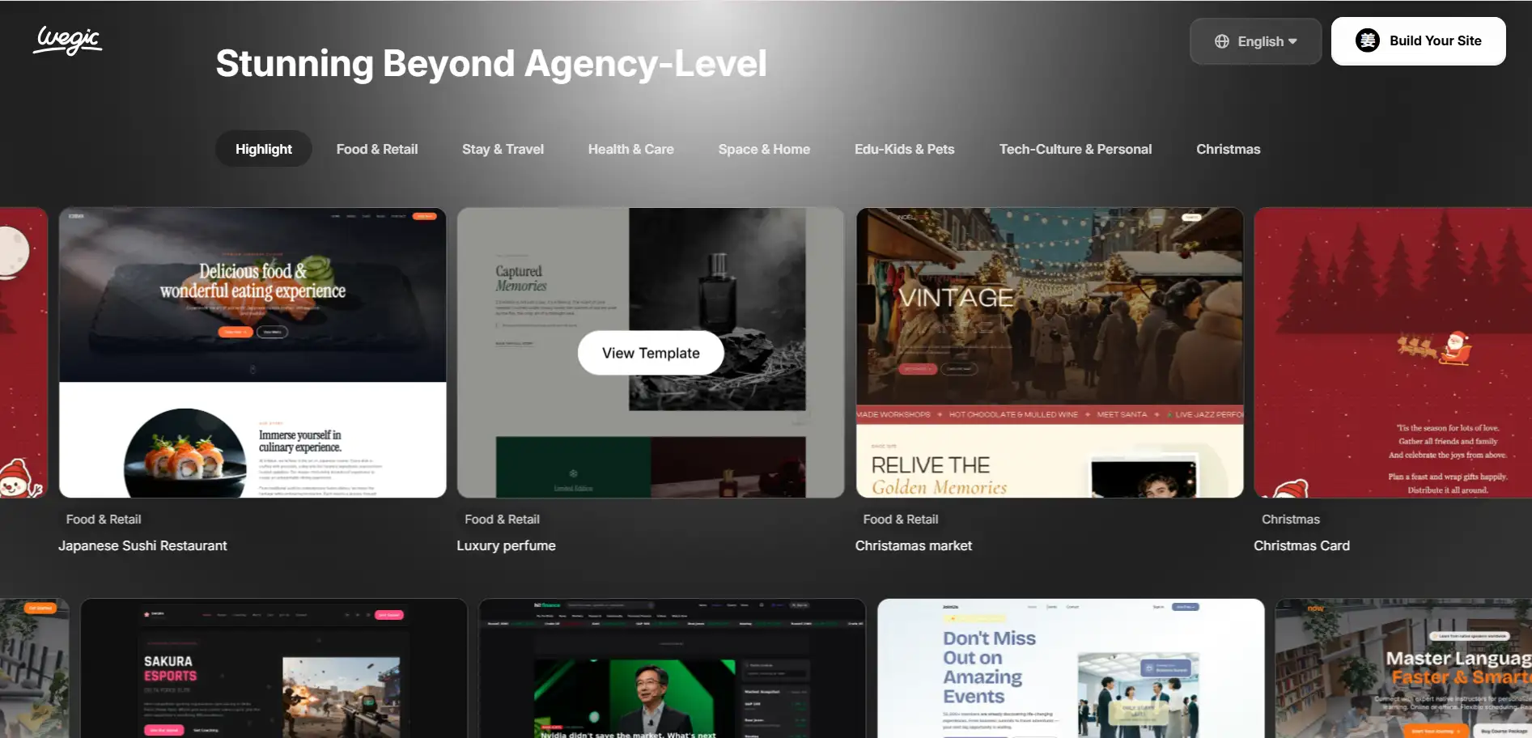The width and height of the screenshot is (1532, 738).
Task: Open the Japanese Sushi Restaurant template thumbnail
Action: click(253, 353)
